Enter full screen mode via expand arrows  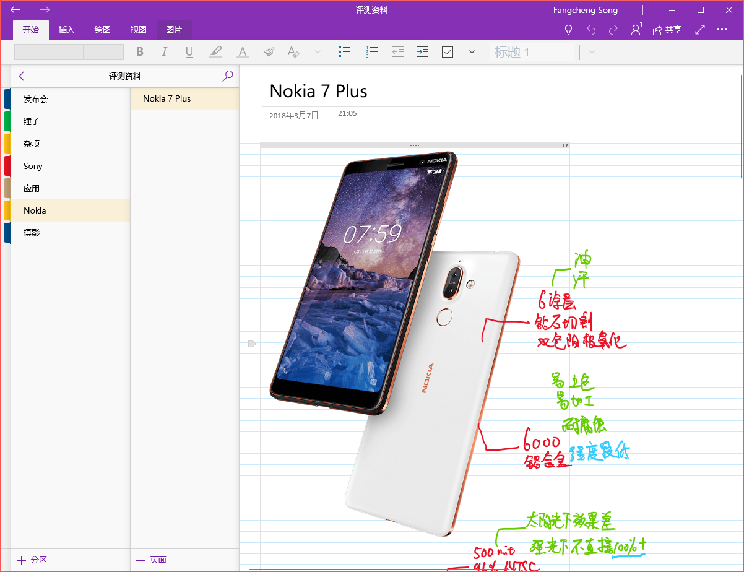click(700, 30)
